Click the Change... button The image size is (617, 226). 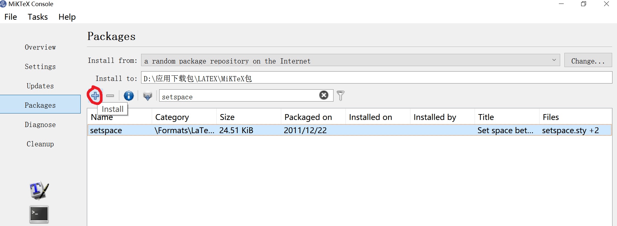pyautogui.click(x=588, y=60)
